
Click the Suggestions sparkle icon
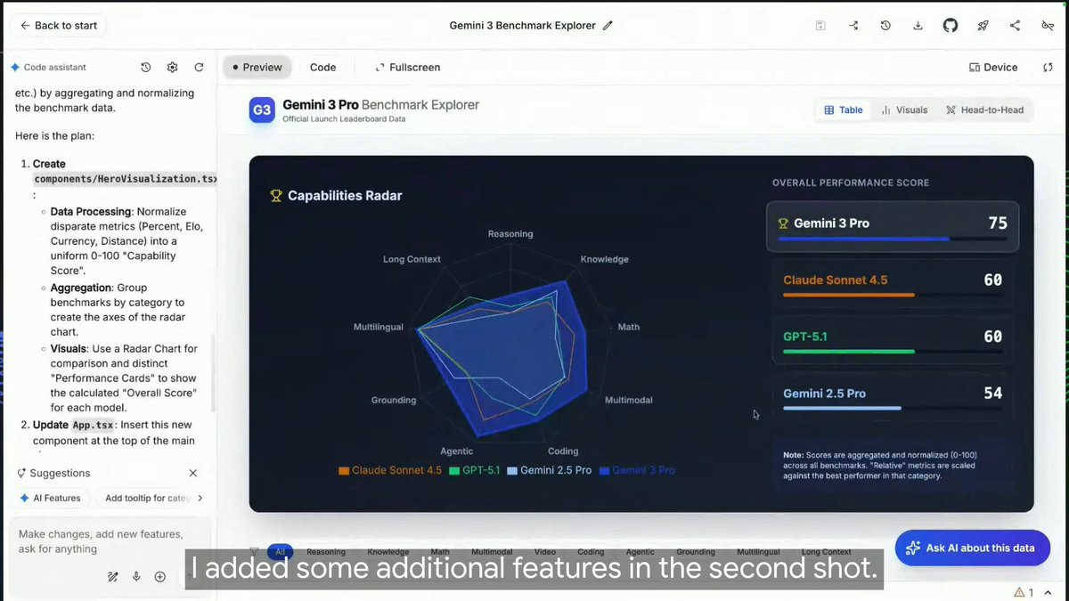click(x=21, y=473)
